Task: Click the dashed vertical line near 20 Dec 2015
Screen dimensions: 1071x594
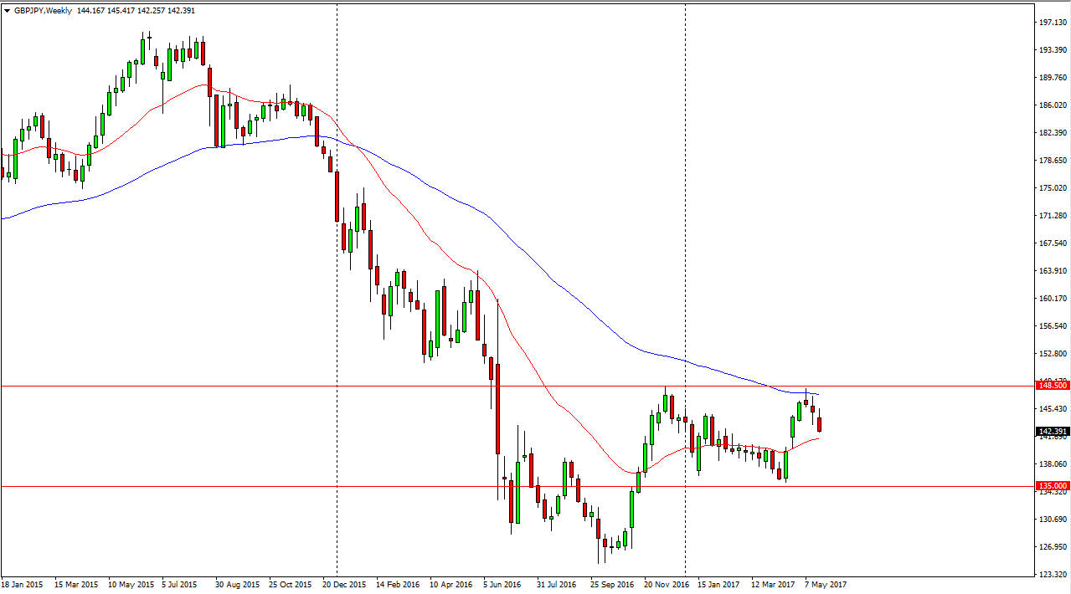Action: (x=337, y=251)
